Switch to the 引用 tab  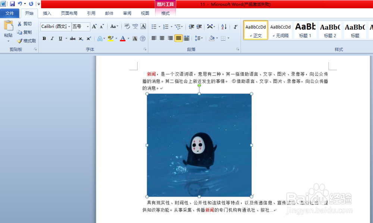pos(91,13)
